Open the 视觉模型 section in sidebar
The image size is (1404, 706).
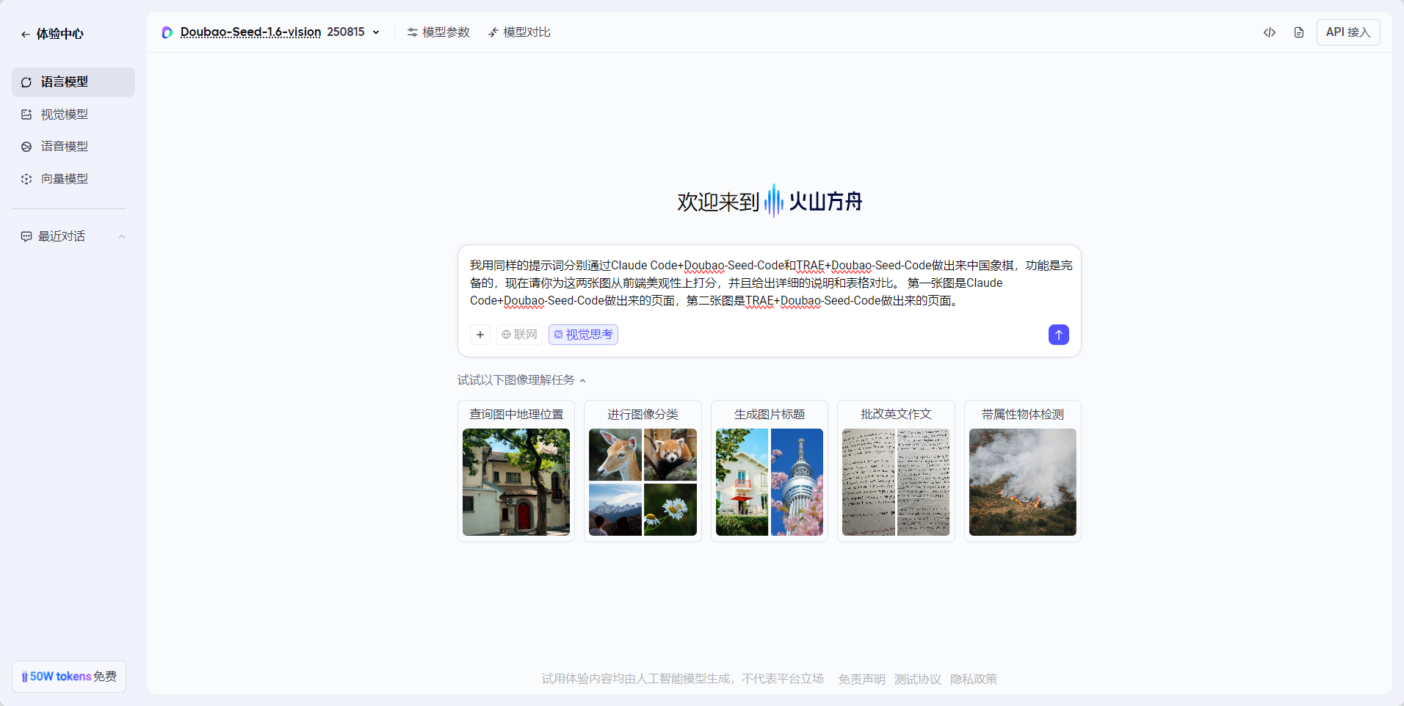click(64, 114)
